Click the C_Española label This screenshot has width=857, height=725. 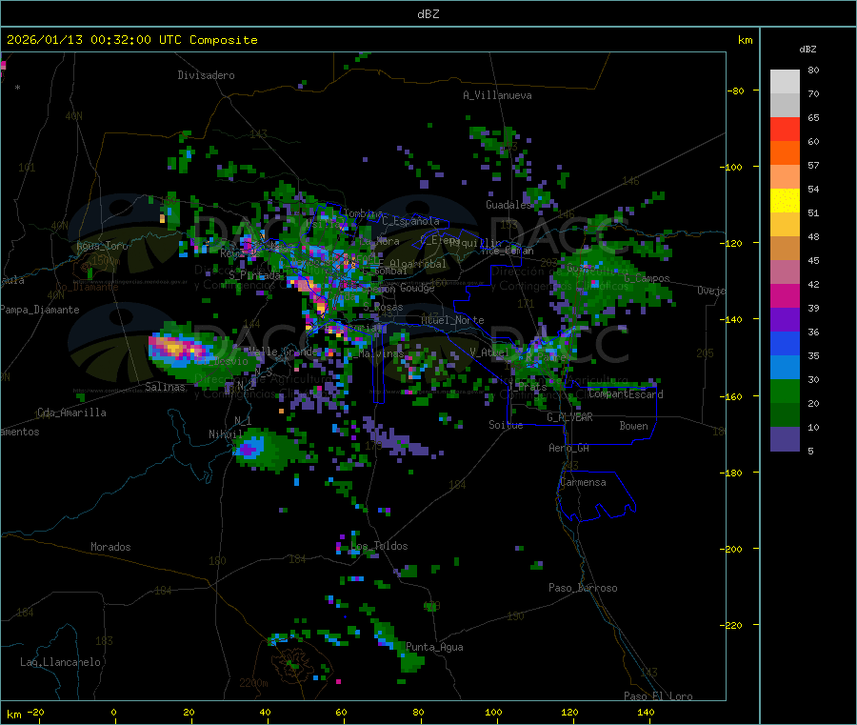410,221
